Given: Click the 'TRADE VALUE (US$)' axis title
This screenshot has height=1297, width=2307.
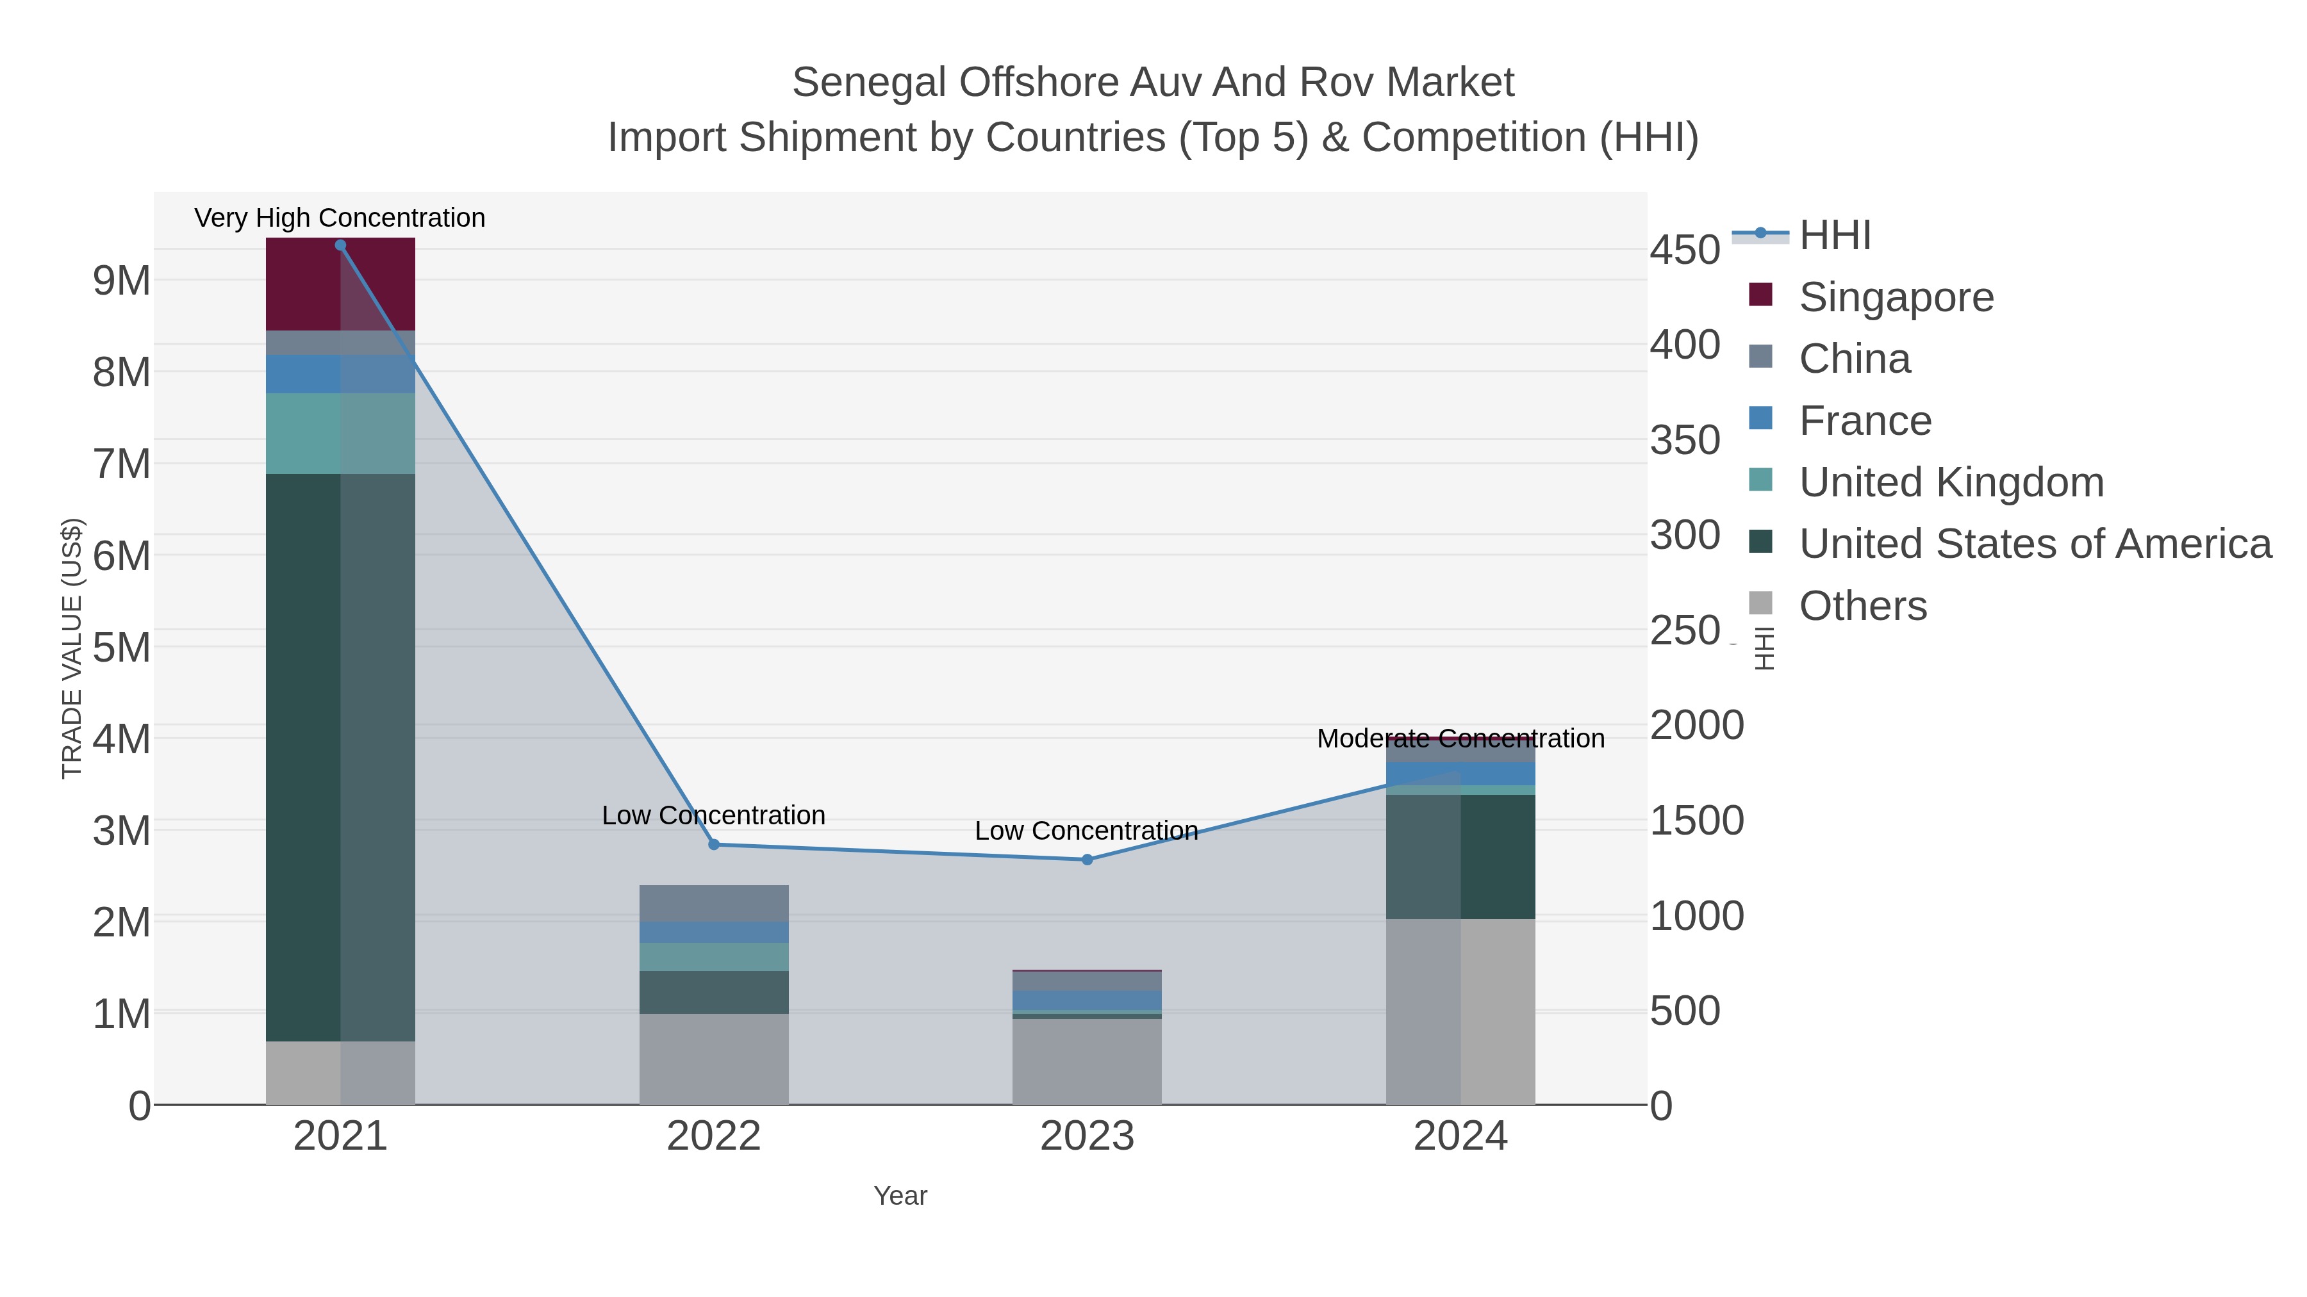Looking at the screenshot, I should tap(72, 648).
